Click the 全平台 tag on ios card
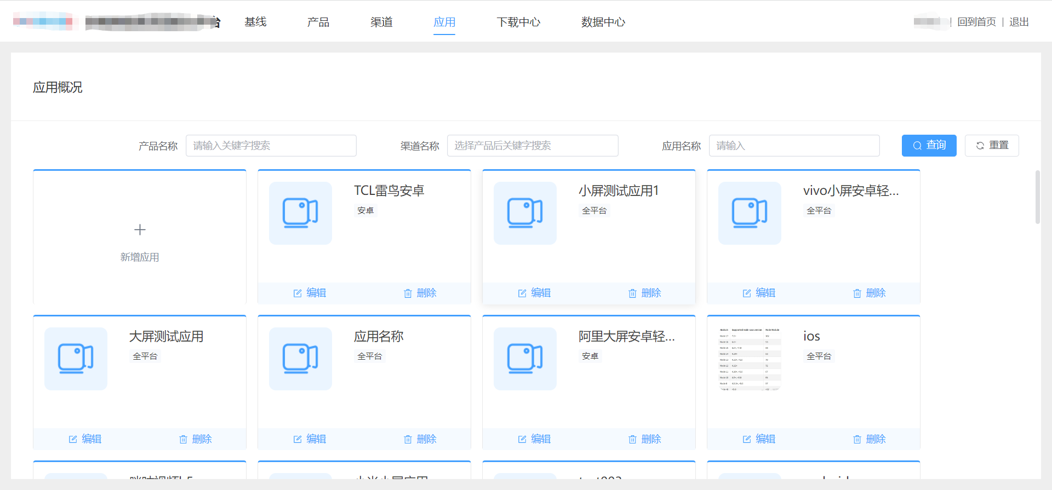The image size is (1052, 490). [819, 356]
